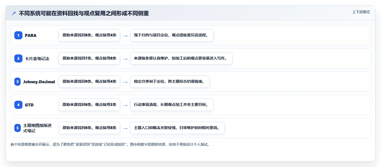Select number badge 5 in the 主题地图加渐进式笔记 row
The width and height of the screenshot is (381, 167).
tap(18, 128)
